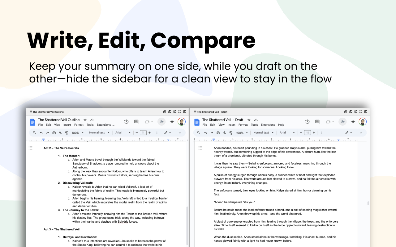Undo the last edit in the Draft

pyautogui.click(x=205, y=132)
